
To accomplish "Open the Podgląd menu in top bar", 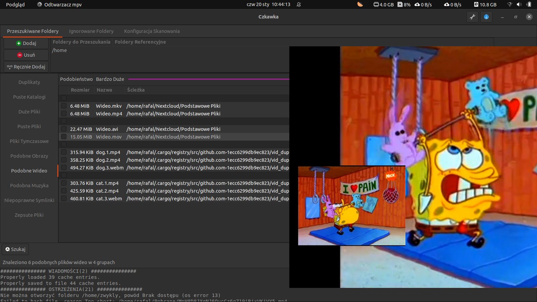I will pos(15,4).
